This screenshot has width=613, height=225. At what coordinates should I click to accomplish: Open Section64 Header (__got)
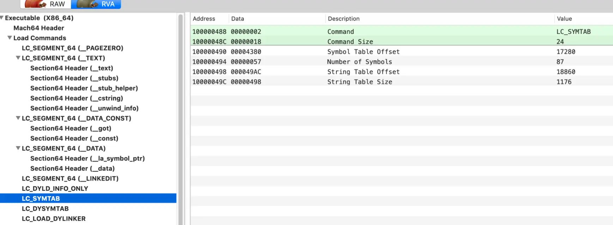(x=71, y=128)
